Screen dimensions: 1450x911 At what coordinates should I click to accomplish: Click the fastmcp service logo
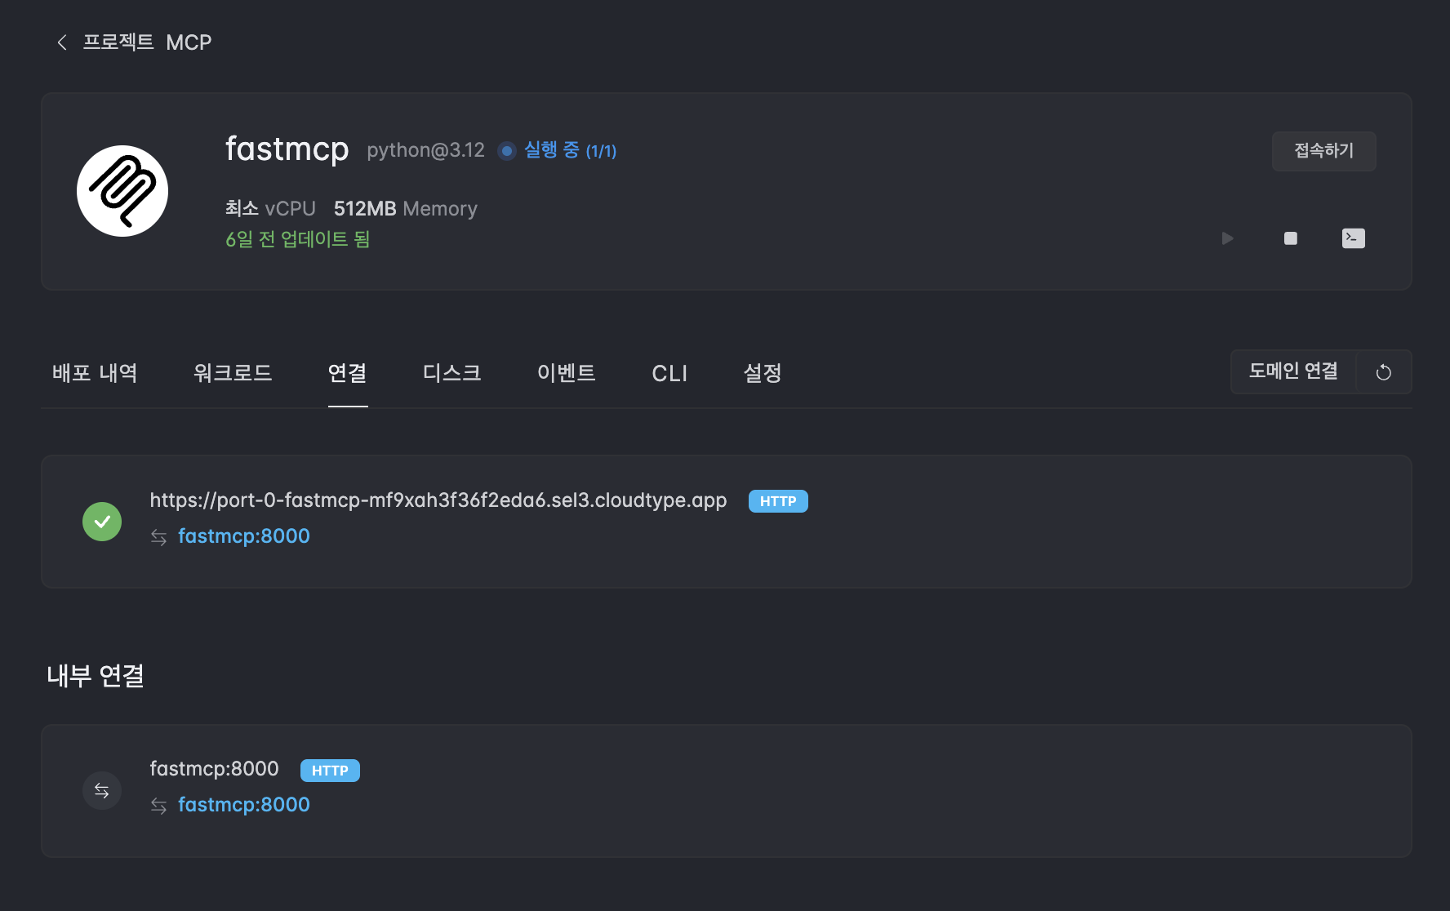(122, 191)
